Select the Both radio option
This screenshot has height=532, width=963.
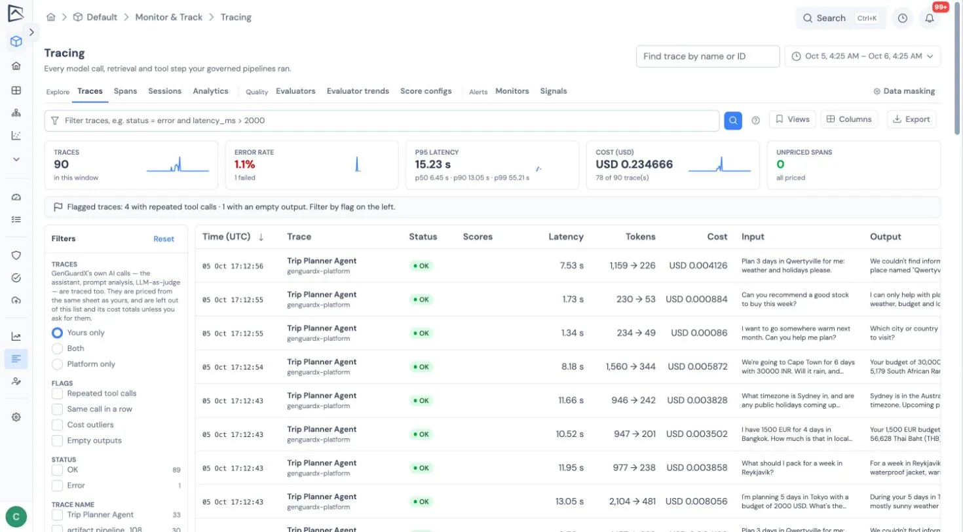coord(57,349)
